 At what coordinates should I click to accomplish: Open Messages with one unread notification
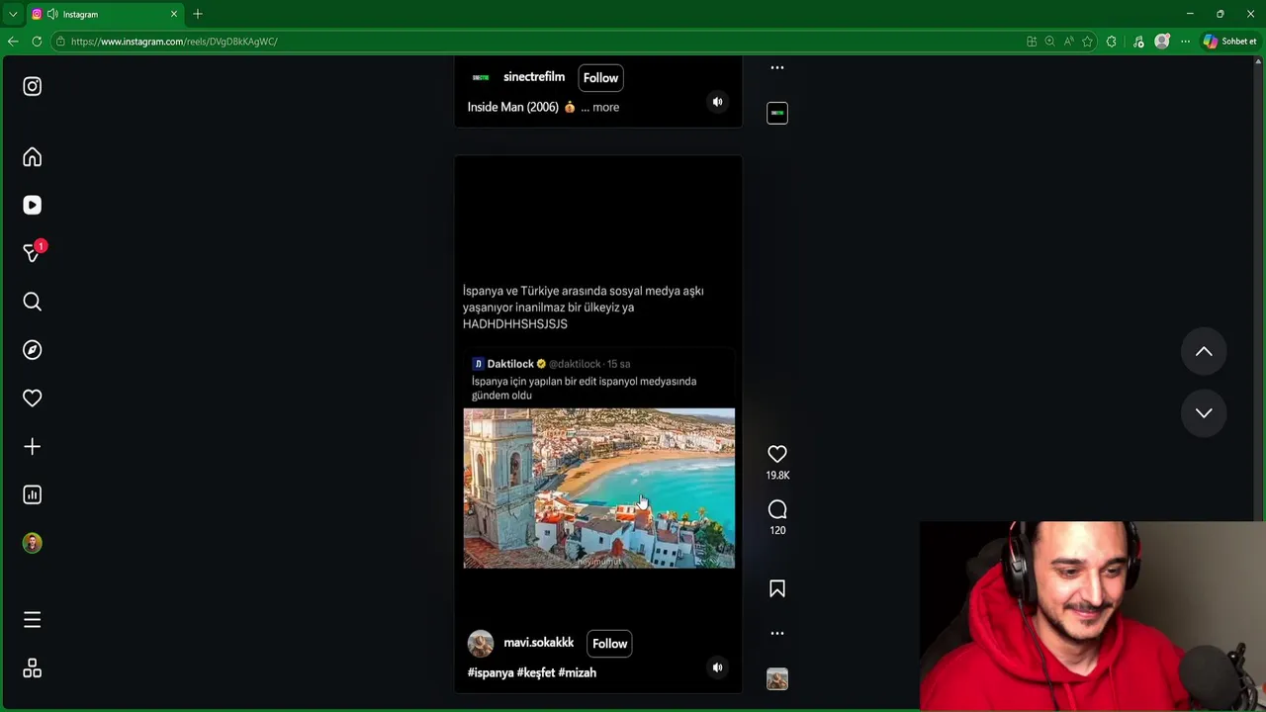pyautogui.click(x=32, y=253)
